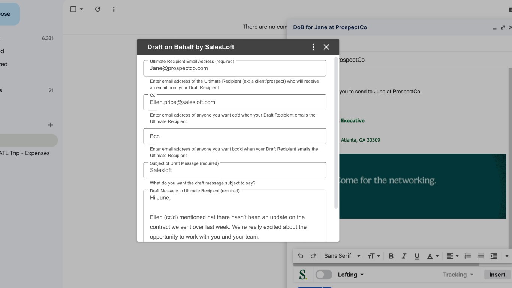Click the Subject of Draft Message field

click(235, 170)
